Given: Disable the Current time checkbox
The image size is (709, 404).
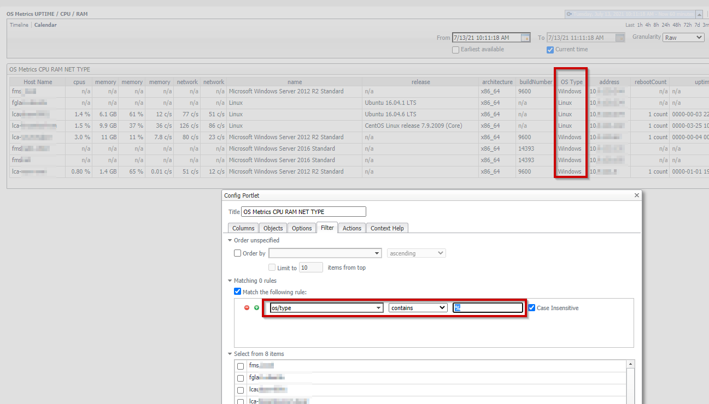Looking at the screenshot, I should (549, 49).
